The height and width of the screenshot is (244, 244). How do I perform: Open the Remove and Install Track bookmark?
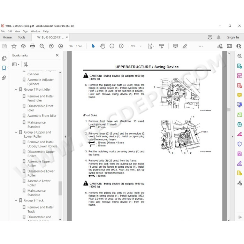coord(41,209)
